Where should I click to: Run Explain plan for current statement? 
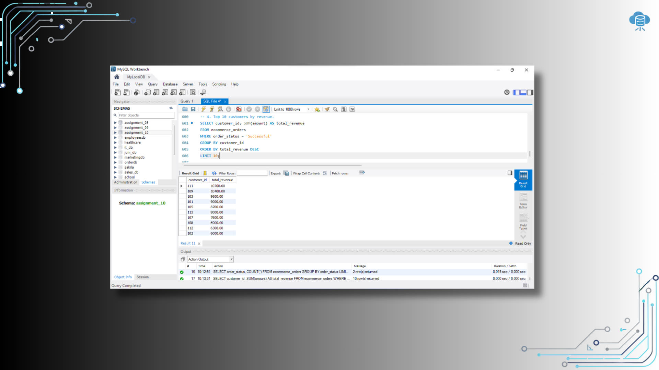pyautogui.click(x=220, y=109)
